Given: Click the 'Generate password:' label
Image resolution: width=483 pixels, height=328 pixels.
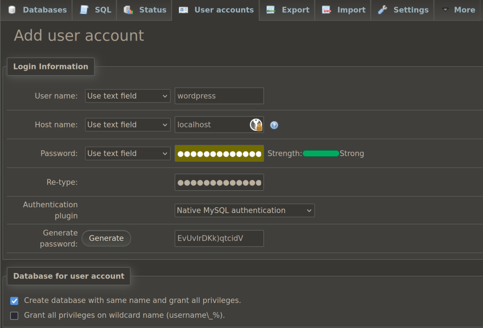Looking at the screenshot, I should (x=58, y=238).
